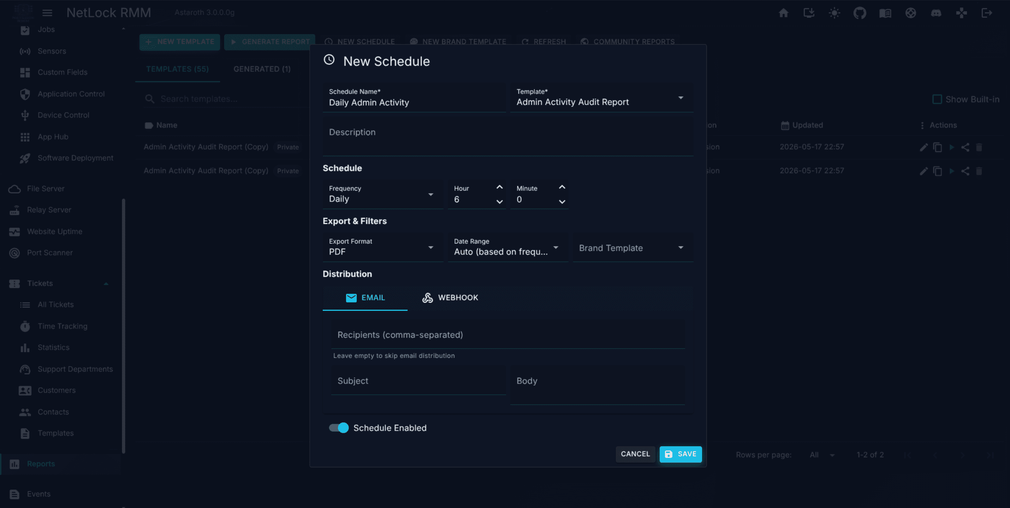Open Community Reports

[628, 42]
